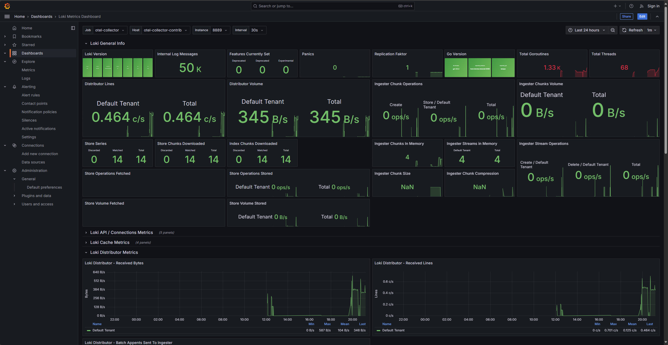The height and width of the screenshot is (345, 668).
Task: Sort Received Bytes legend by Max
Action: (327, 324)
